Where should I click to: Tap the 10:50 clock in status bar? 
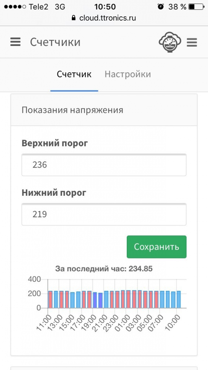tap(105, 7)
